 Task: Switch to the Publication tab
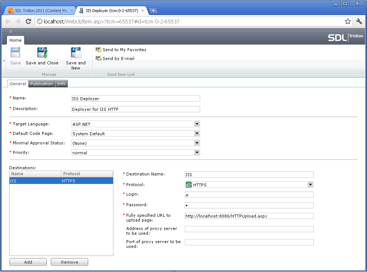41,84
